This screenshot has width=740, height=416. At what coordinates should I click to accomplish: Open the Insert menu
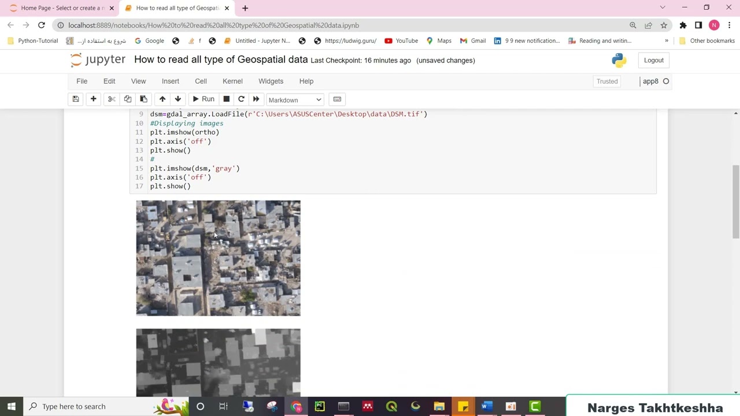tap(171, 81)
